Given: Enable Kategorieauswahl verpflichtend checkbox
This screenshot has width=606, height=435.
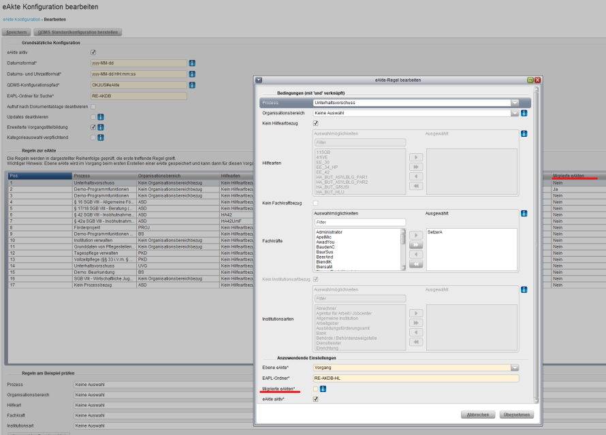Looking at the screenshot, I should [x=93, y=138].
